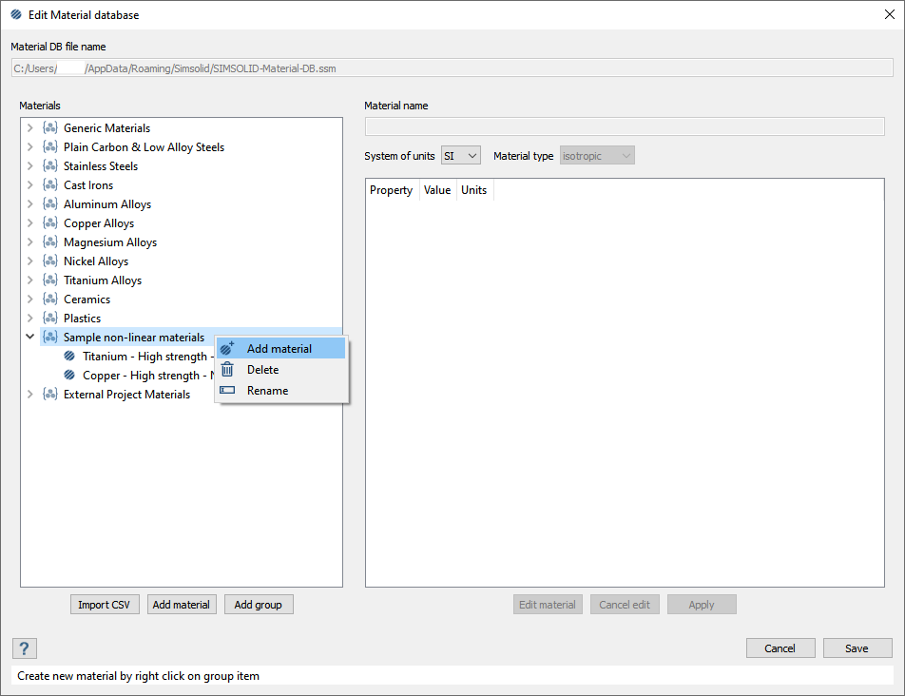905x696 pixels.
Task: Click the External Project Materials group icon
Action: point(50,395)
